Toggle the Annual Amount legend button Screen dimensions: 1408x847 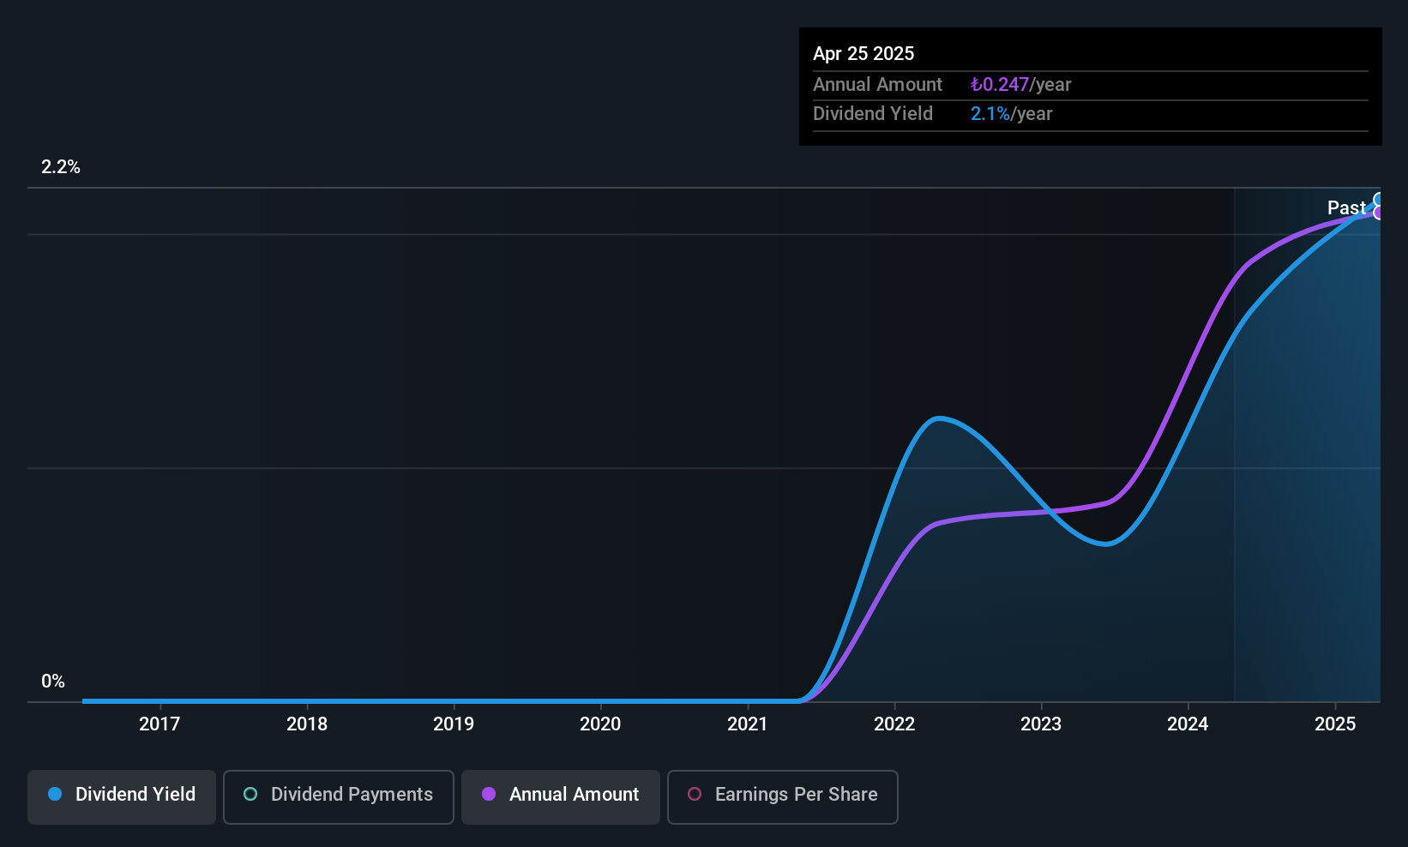pos(561,796)
